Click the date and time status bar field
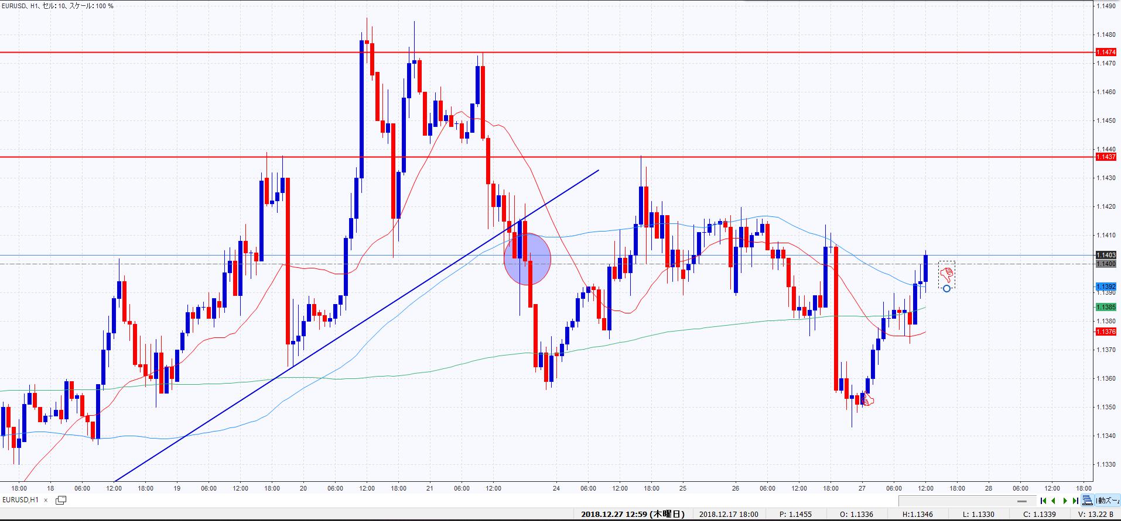Image resolution: width=1121 pixels, height=521 pixels. (633, 515)
